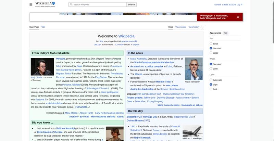Open the Alison Frantz link
This screenshot has width=274, height=141.
86,113
